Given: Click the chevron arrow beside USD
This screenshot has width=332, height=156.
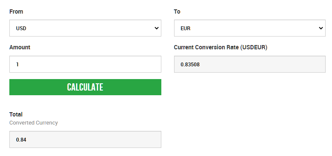Looking at the screenshot, I should [157, 28].
